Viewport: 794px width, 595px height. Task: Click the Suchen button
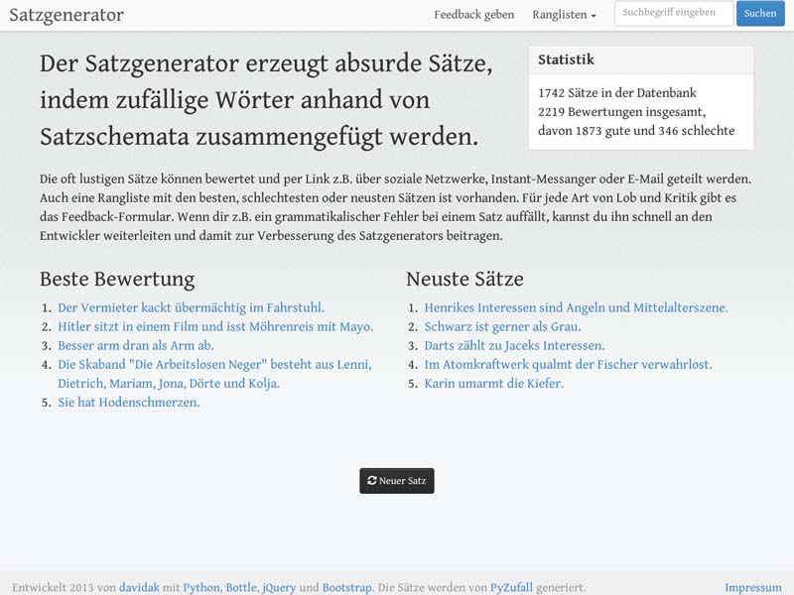[759, 13]
